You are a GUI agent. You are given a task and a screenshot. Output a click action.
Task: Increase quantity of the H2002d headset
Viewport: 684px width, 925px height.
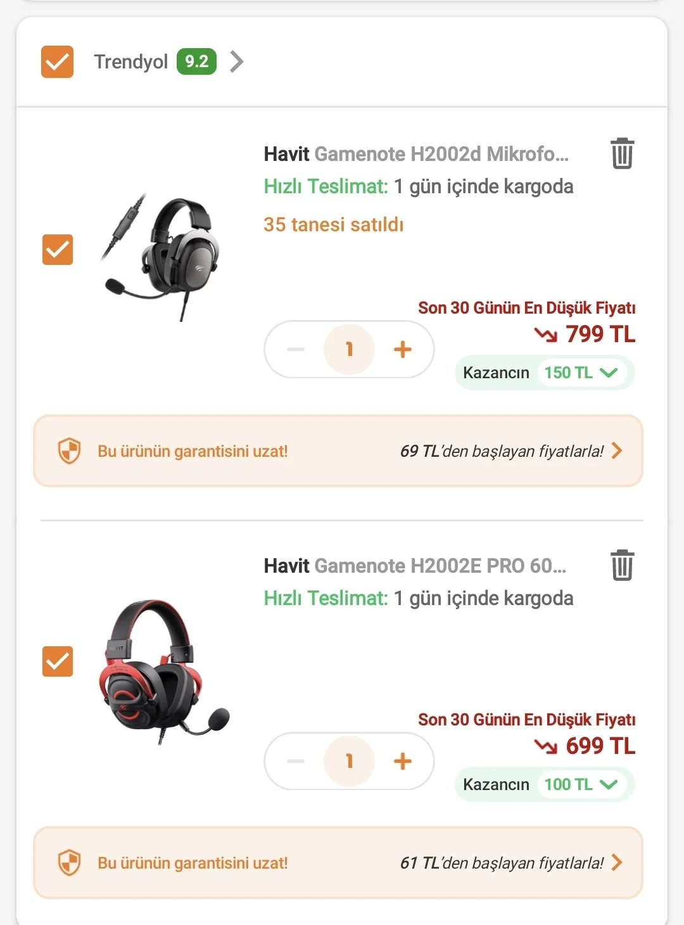[x=403, y=349]
